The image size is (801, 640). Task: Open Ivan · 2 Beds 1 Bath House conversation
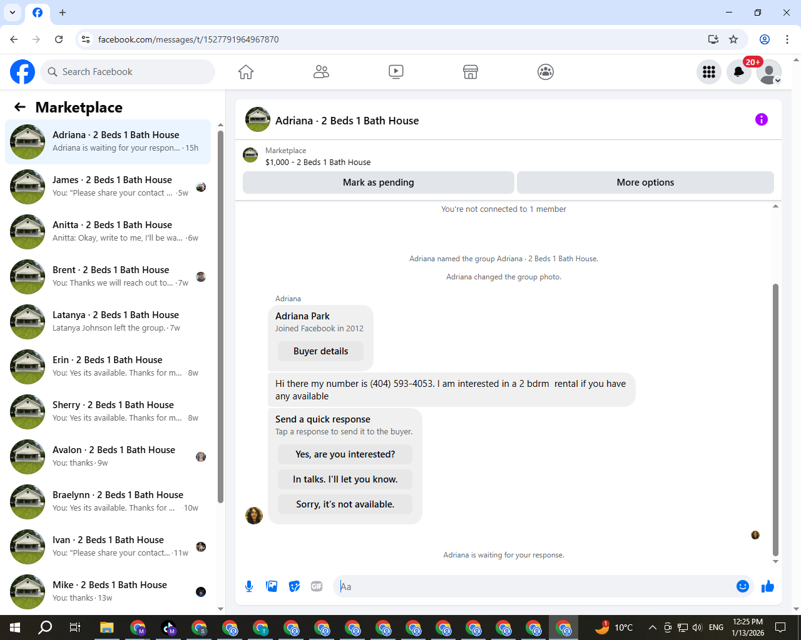[108, 547]
